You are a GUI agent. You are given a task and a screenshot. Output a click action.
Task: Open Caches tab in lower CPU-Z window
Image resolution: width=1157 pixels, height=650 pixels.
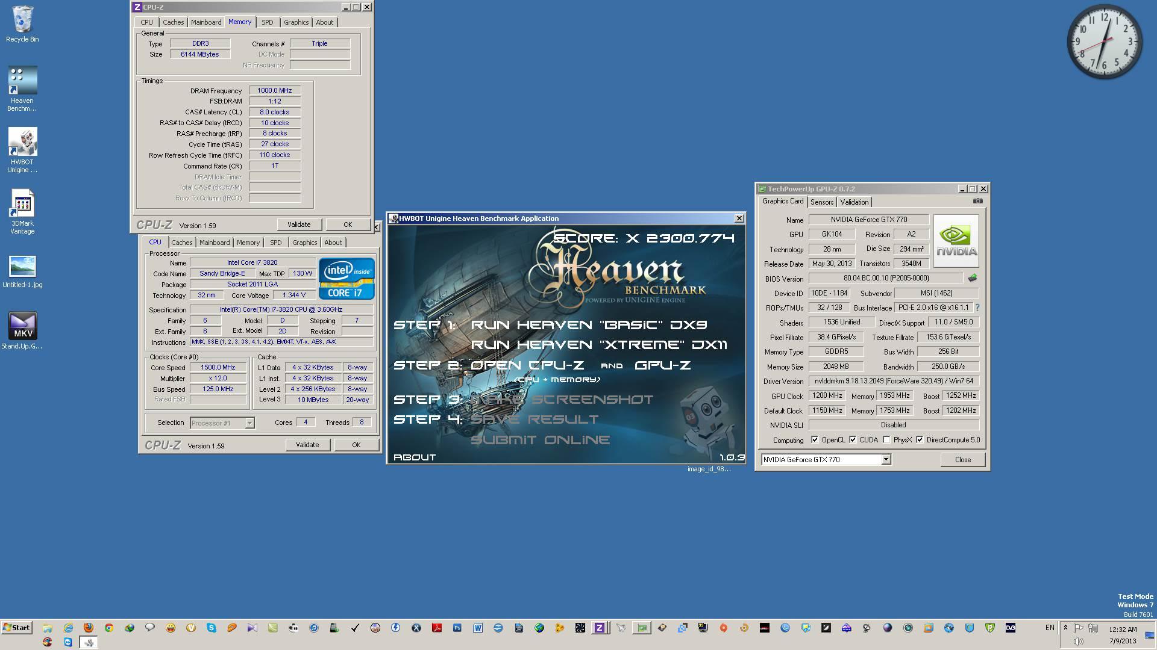click(181, 243)
